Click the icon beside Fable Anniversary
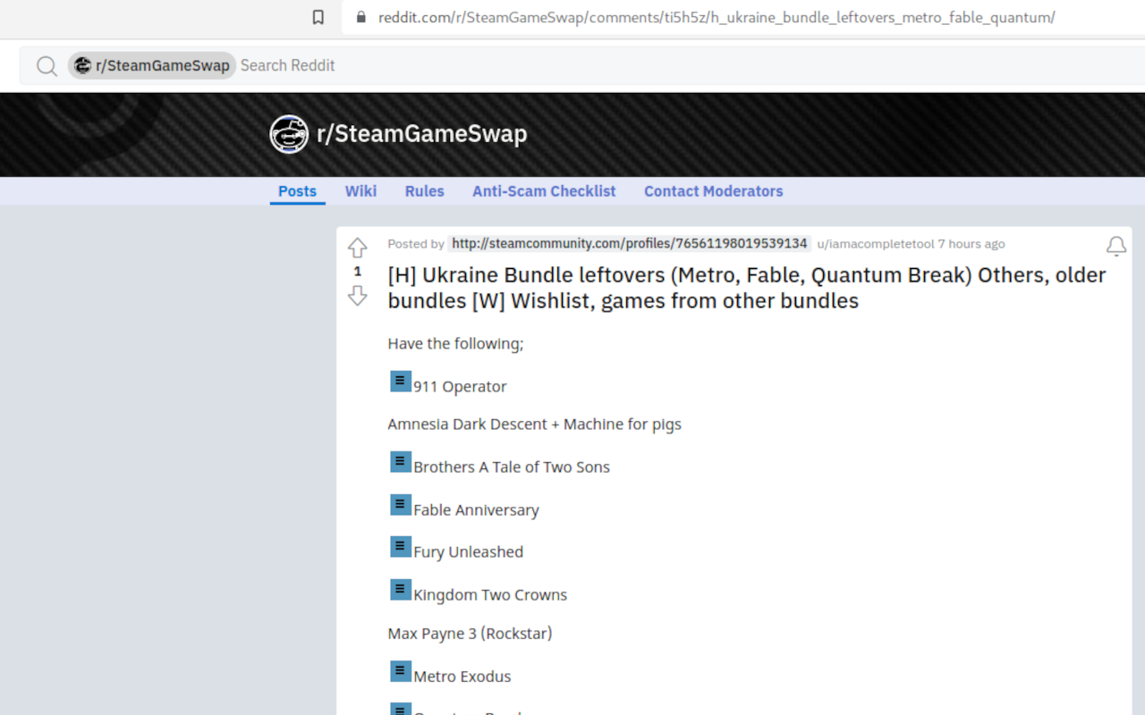The image size is (1145, 715). 401,504
